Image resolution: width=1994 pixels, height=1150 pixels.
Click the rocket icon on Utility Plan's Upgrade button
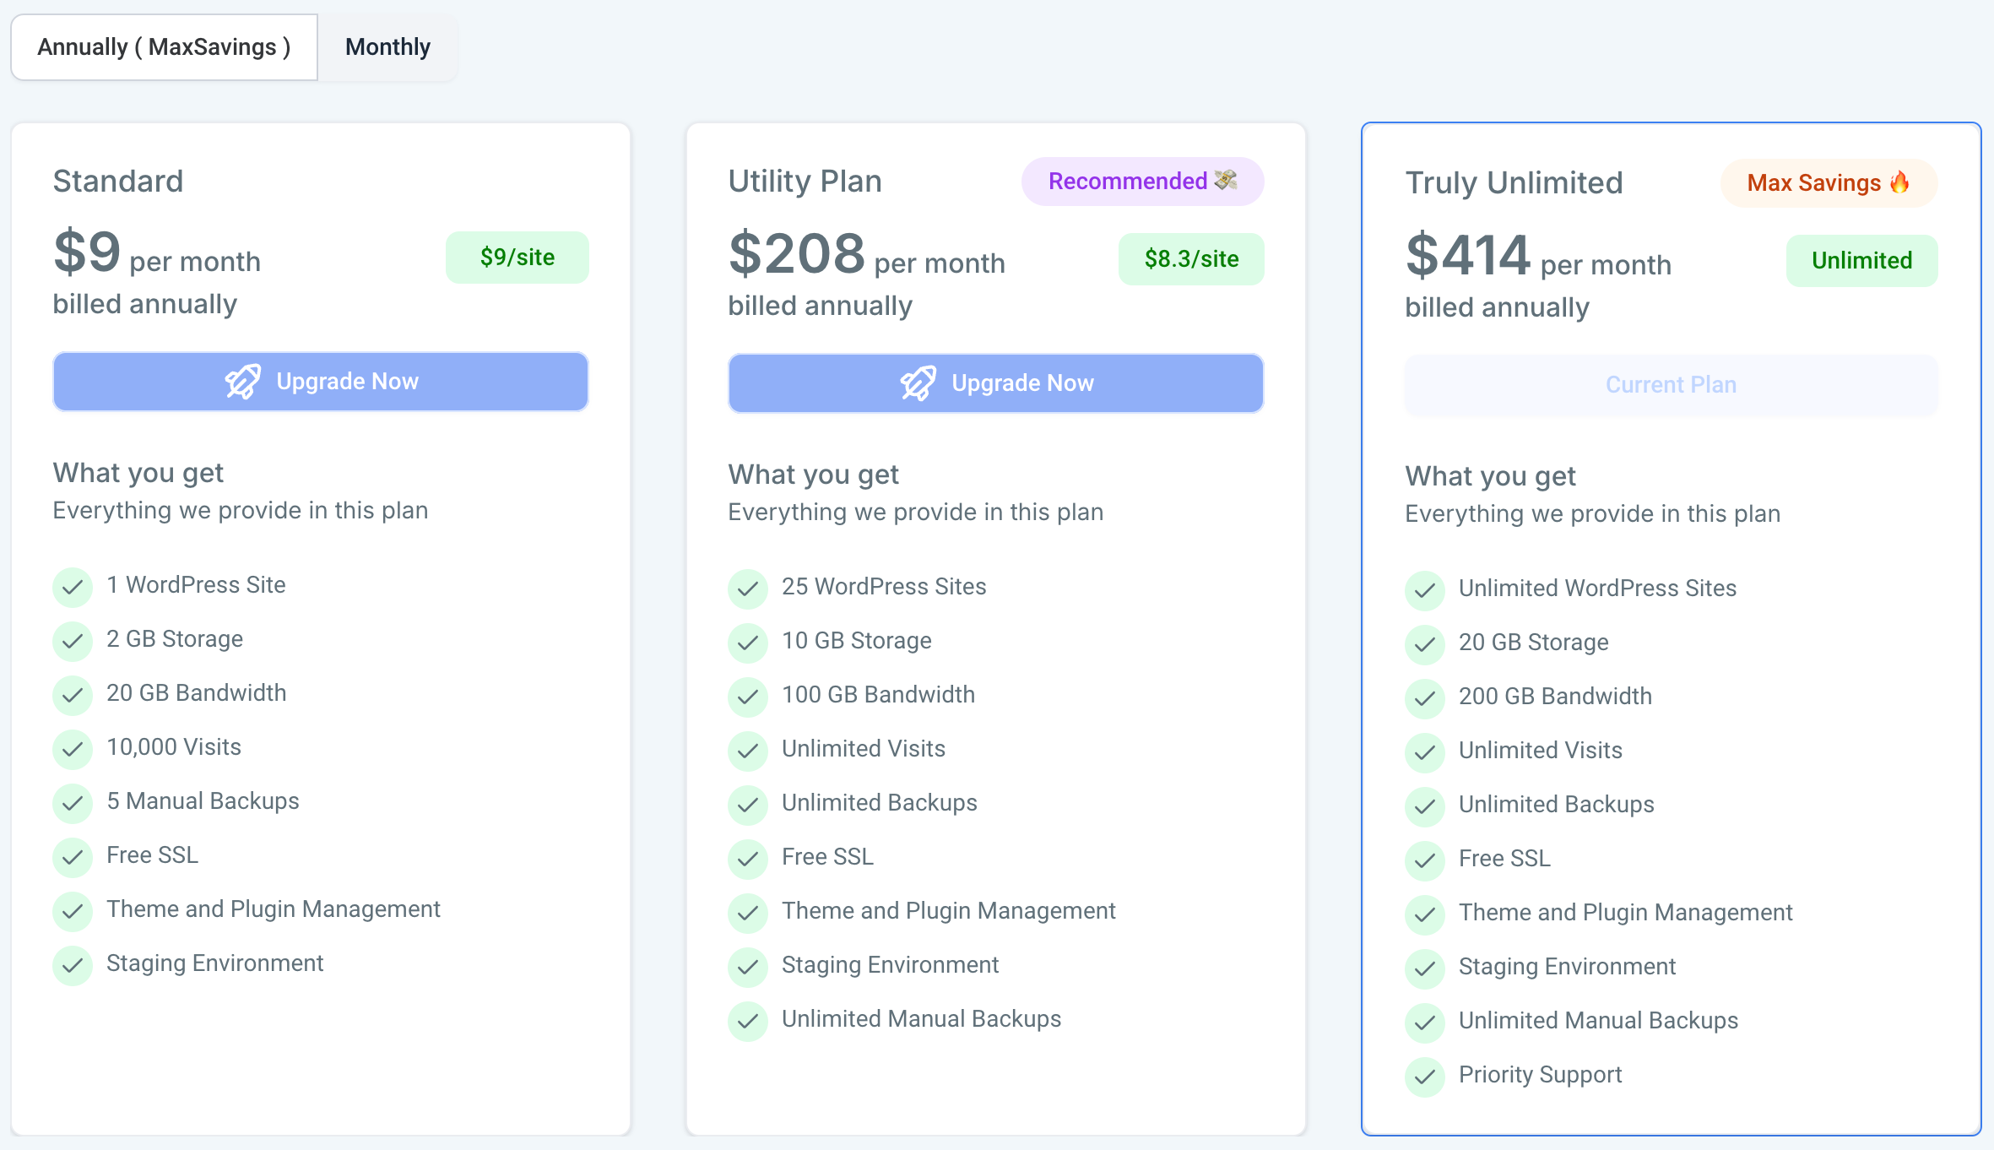click(919, 382)
